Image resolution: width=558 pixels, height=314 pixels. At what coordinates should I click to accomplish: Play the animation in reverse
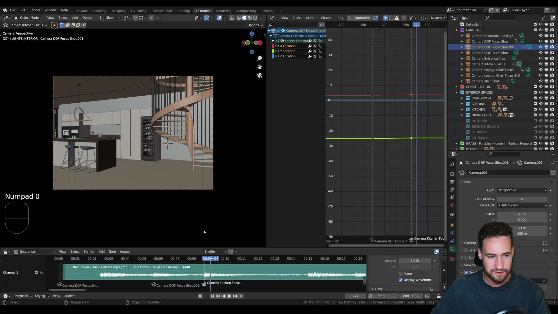coord(224,296)
